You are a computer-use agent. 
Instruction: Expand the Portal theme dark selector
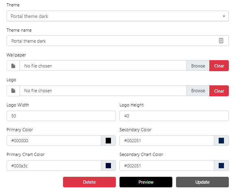point(117,16)
